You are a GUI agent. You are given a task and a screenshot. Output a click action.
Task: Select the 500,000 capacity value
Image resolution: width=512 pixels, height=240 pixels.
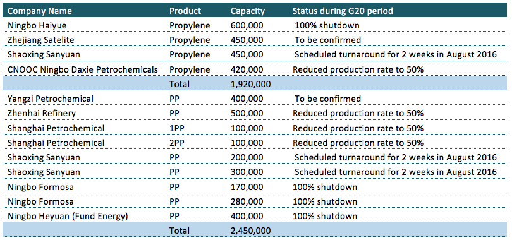coord(247,113)
